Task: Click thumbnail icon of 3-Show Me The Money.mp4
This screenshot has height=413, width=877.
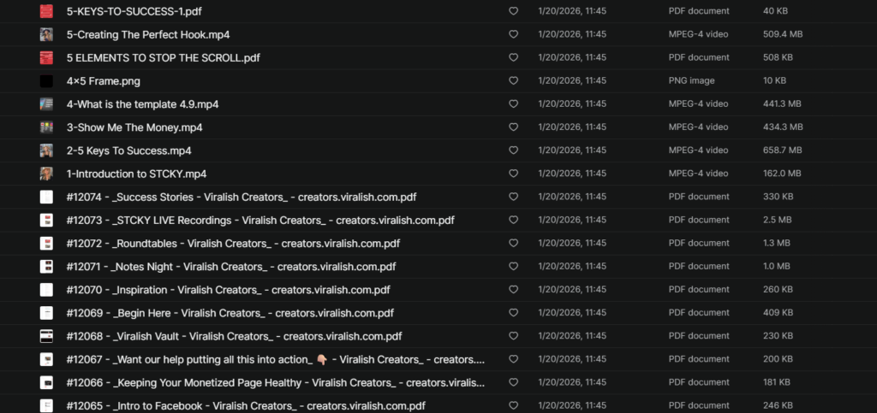Action: (x=46, y=127)
